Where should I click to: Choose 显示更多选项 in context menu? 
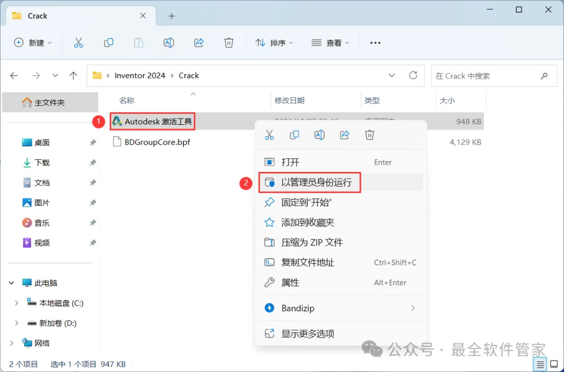340,333
